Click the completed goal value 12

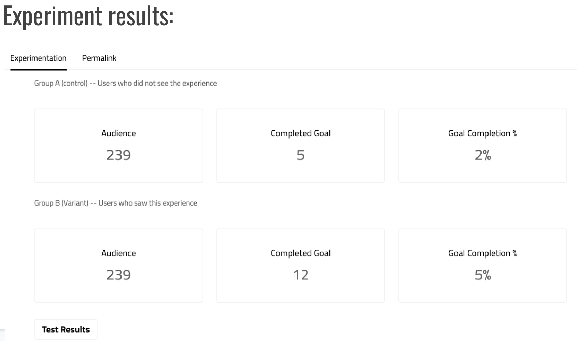(301, 275)
